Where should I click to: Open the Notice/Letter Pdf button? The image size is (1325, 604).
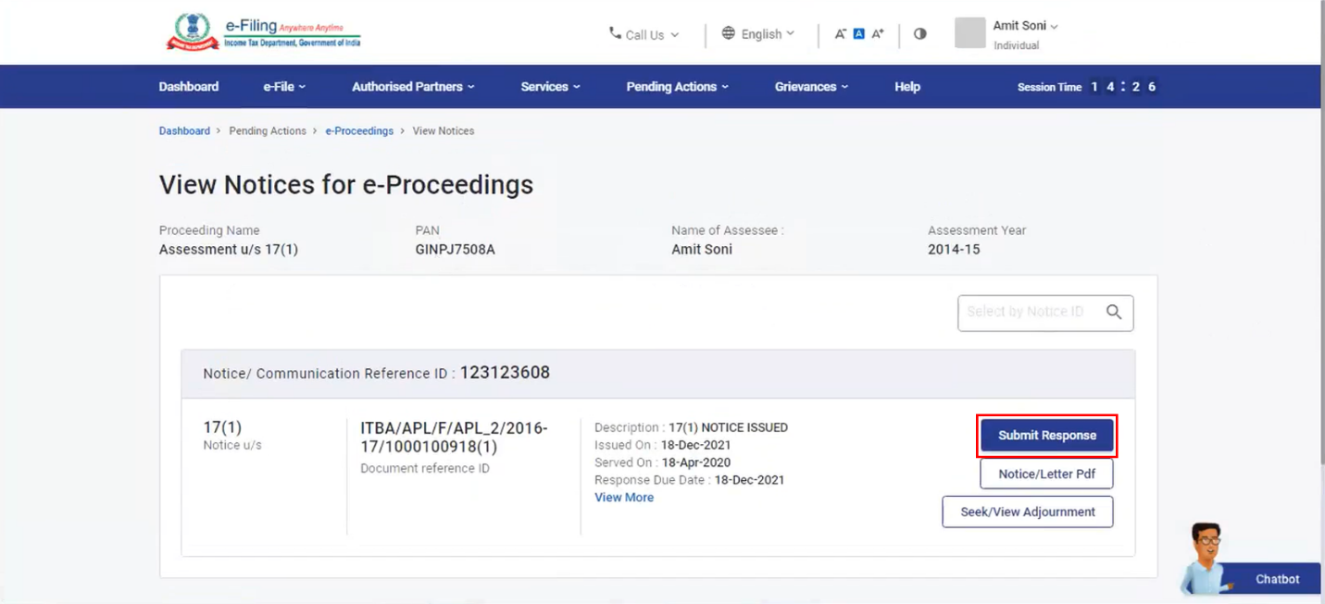pos(1046,474)
